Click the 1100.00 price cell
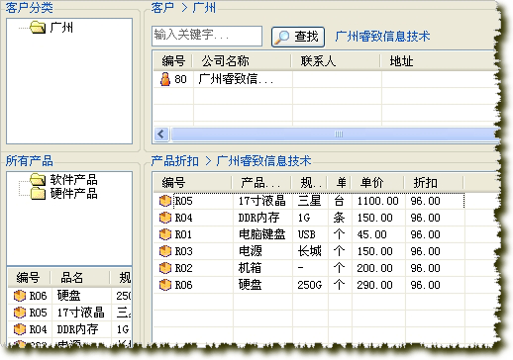513x360 pixels. 378,201
